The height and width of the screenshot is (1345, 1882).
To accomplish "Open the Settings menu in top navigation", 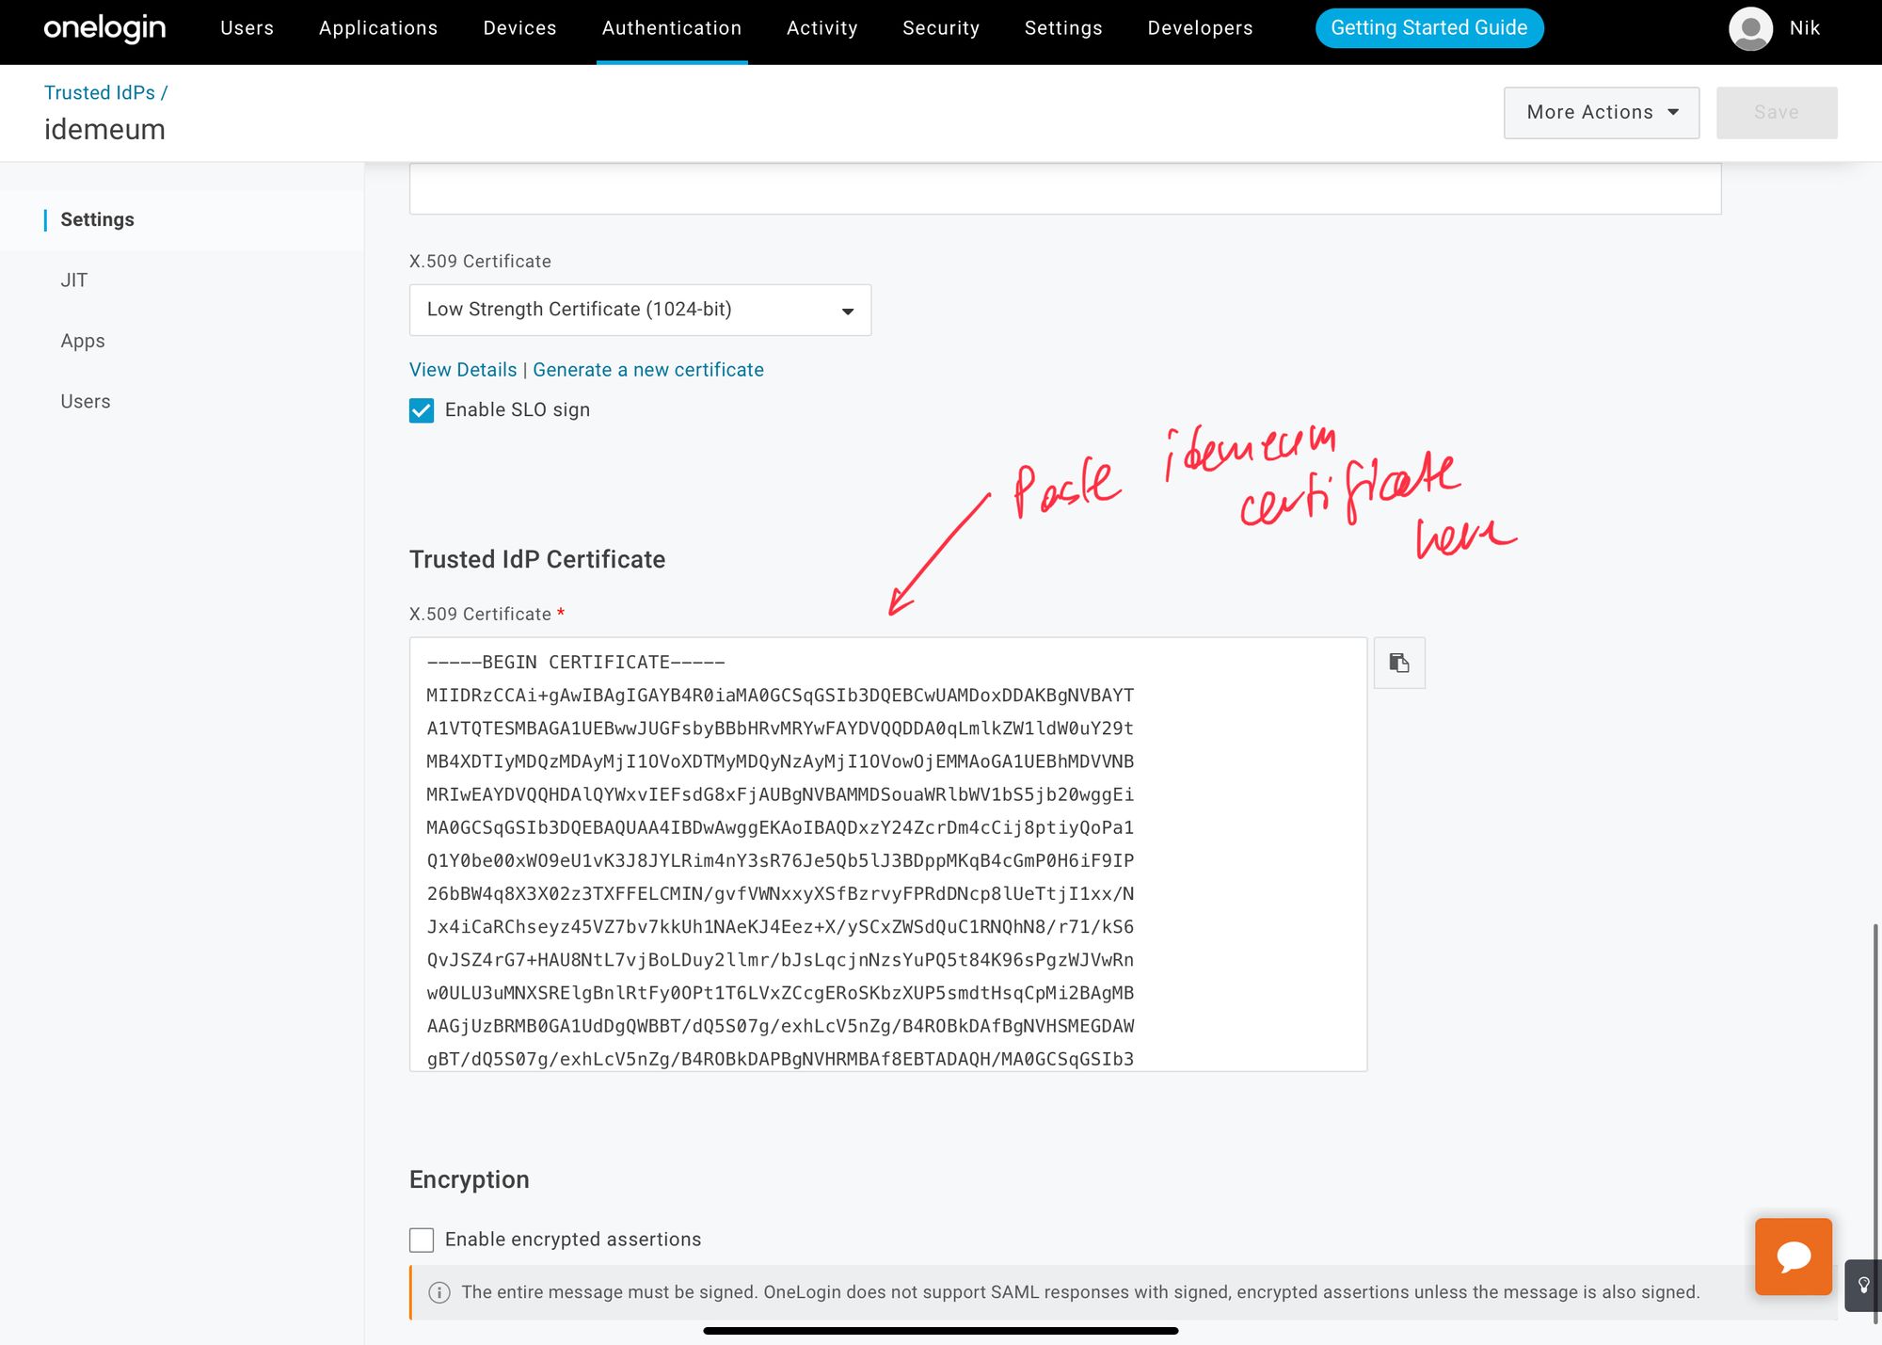I will tap(1063, 28).
